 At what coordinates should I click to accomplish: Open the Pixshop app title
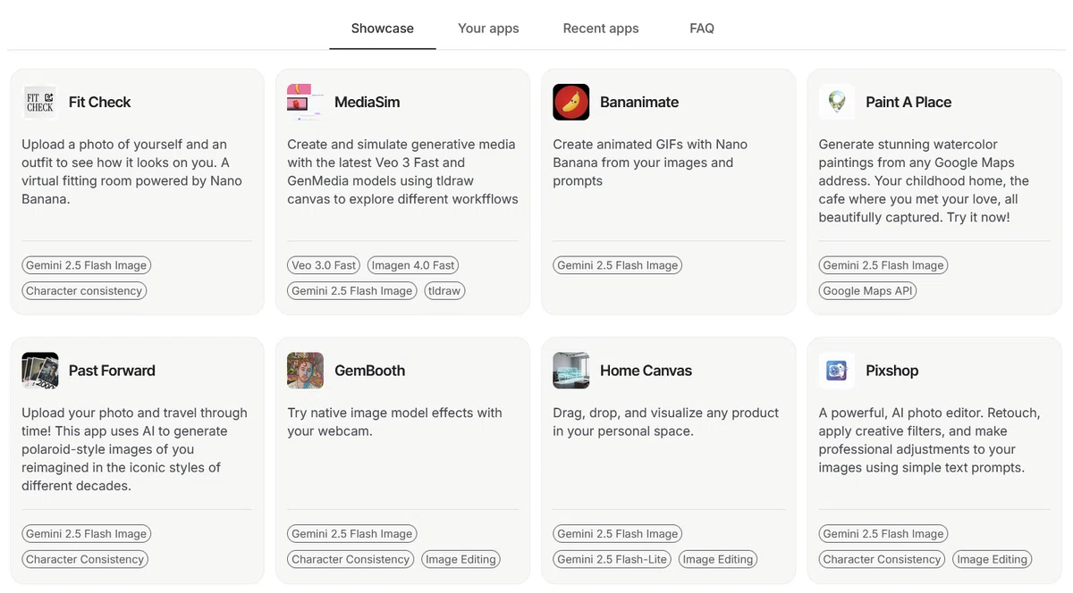pos(892,371)
